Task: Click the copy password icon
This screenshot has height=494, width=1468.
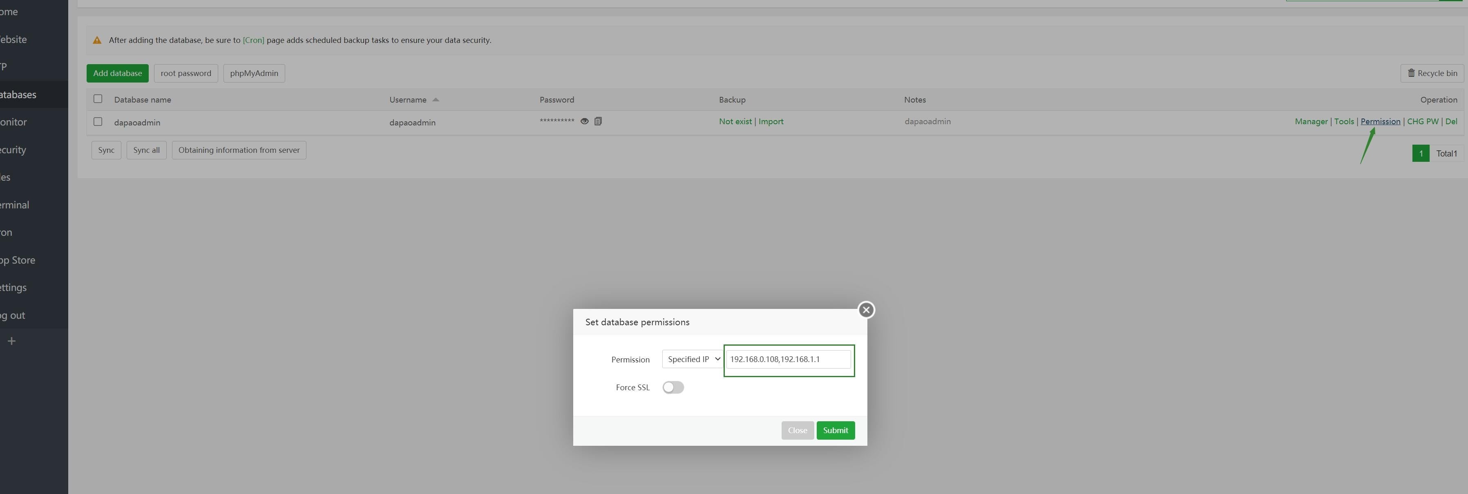Action: click(598, 121)
